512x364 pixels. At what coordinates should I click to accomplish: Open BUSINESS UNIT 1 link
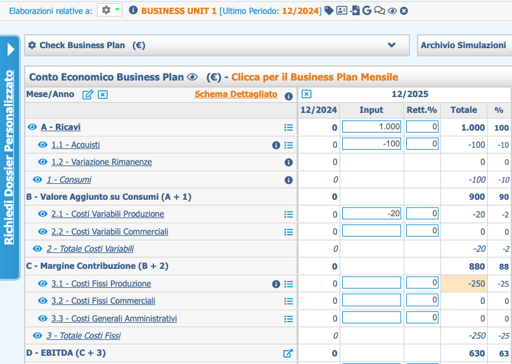coord(179,11)
